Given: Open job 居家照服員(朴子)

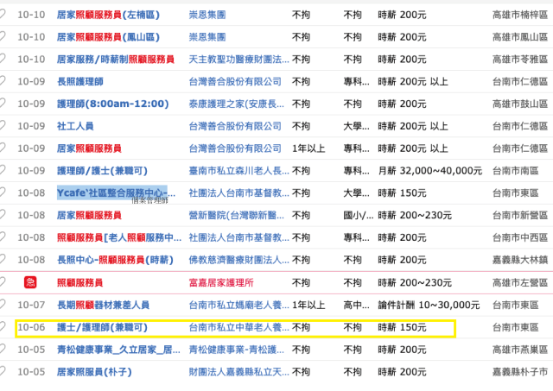Looking at the screenshot, I should pyautogui.click(x=94, y=372).
